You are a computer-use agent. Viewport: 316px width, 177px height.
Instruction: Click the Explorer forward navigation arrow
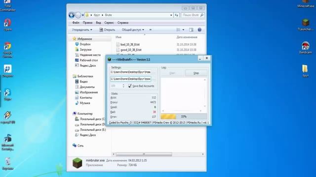click(x=78, y=15)
